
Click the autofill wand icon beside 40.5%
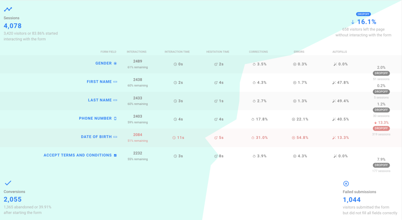(334, 119)
